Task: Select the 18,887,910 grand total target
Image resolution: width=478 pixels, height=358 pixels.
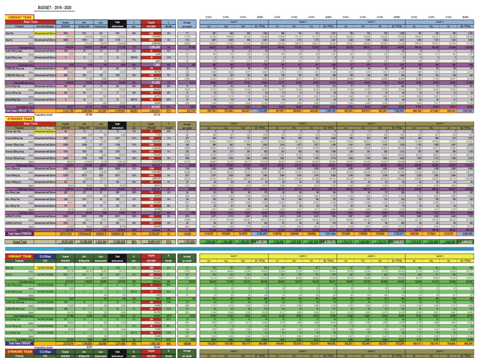Action: coord(151,242)
